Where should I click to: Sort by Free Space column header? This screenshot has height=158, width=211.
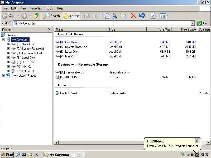tap(185, 29)
